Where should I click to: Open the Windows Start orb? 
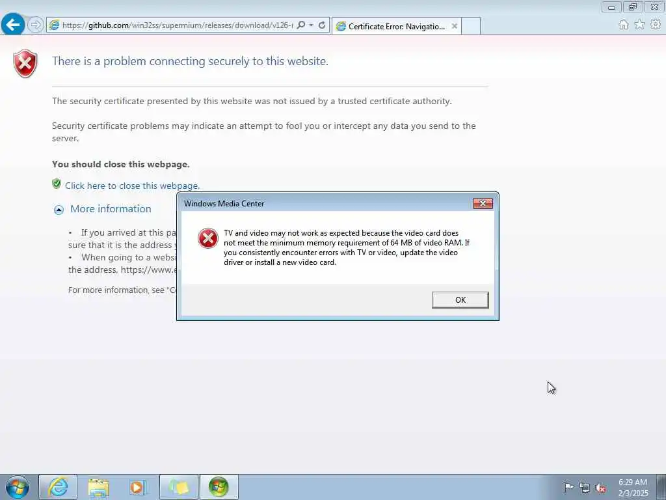(18, 487)
